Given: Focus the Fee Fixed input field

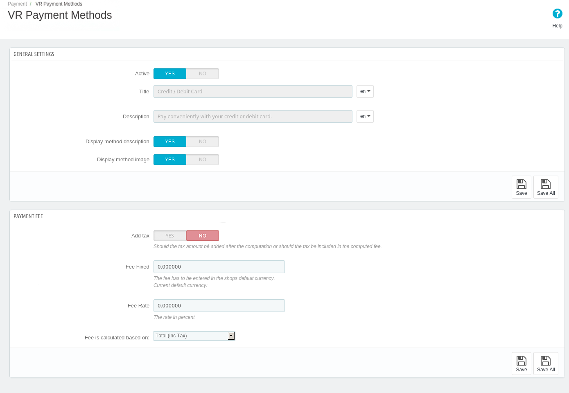Looking at the screenshot, I should click(x=219, y=267).
